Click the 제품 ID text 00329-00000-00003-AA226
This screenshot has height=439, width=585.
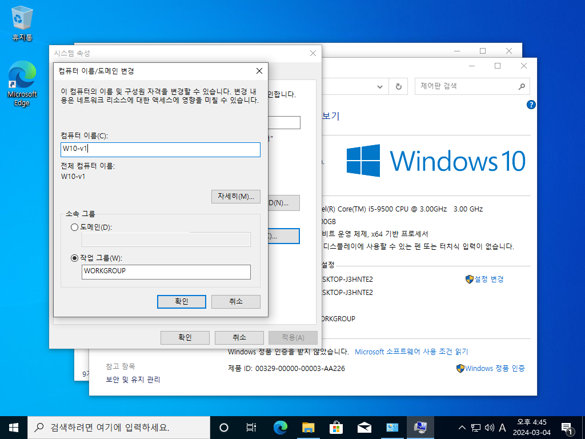(x=300, y=369)
